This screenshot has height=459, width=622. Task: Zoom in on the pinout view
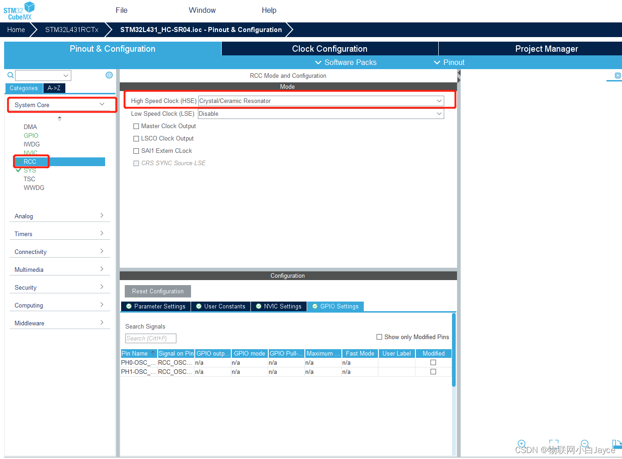click(x=522, y=443)
